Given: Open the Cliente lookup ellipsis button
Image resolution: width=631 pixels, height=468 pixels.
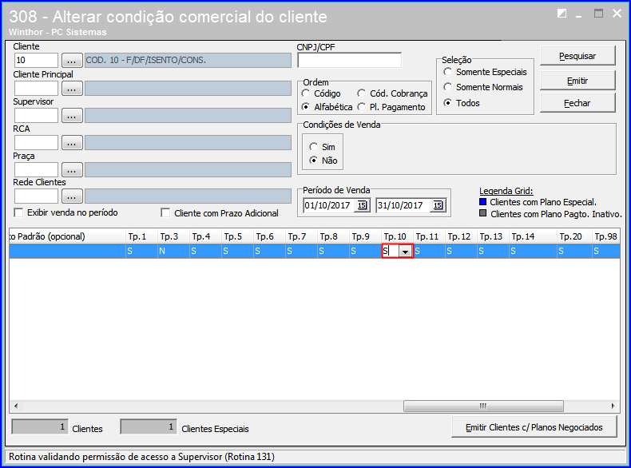Looking at the screenshot, I should (72, 61).
